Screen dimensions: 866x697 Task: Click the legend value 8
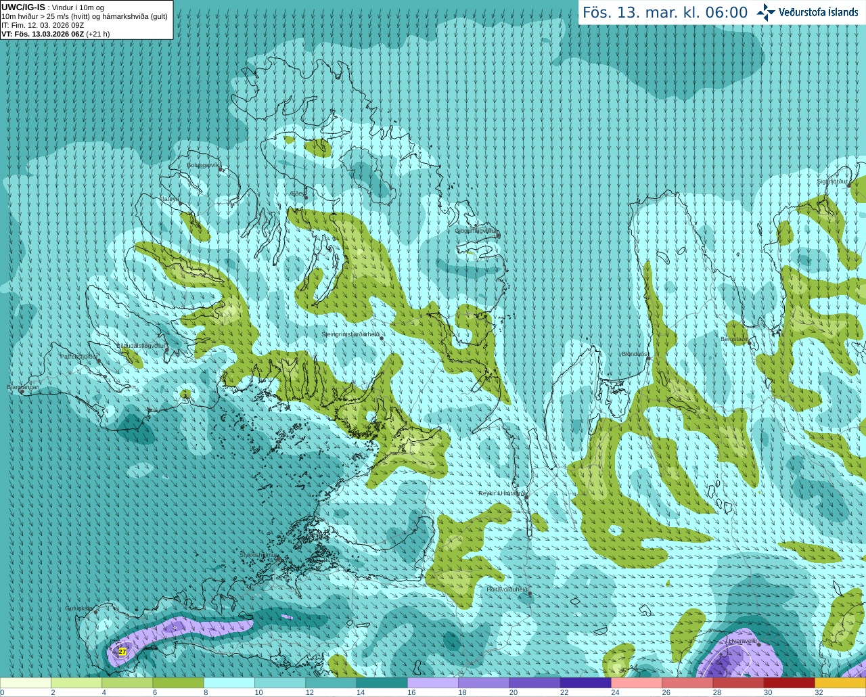pos(206,692)
